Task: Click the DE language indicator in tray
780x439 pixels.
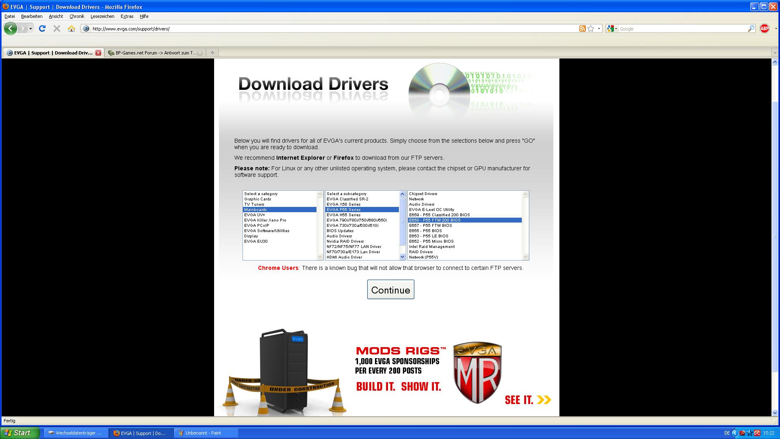Action: tap(727, 433)
